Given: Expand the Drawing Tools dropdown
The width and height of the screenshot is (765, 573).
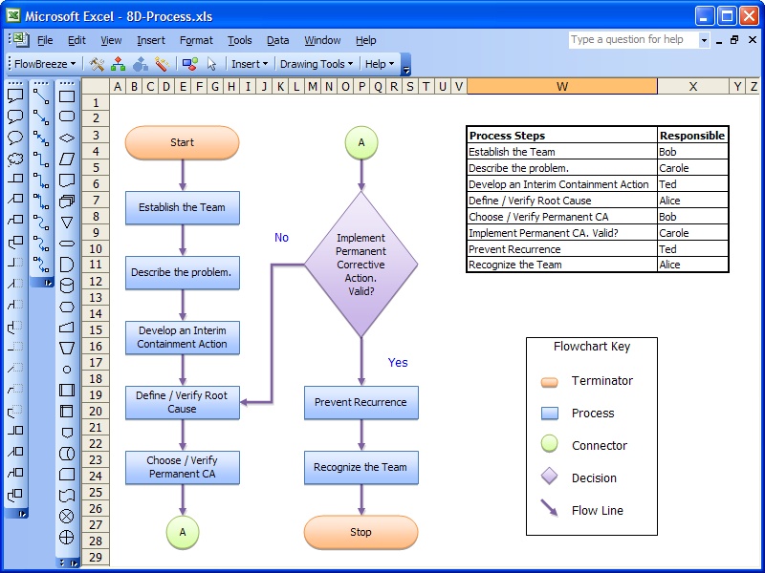Looking at the screenshot, I should (x=317, y=64).
